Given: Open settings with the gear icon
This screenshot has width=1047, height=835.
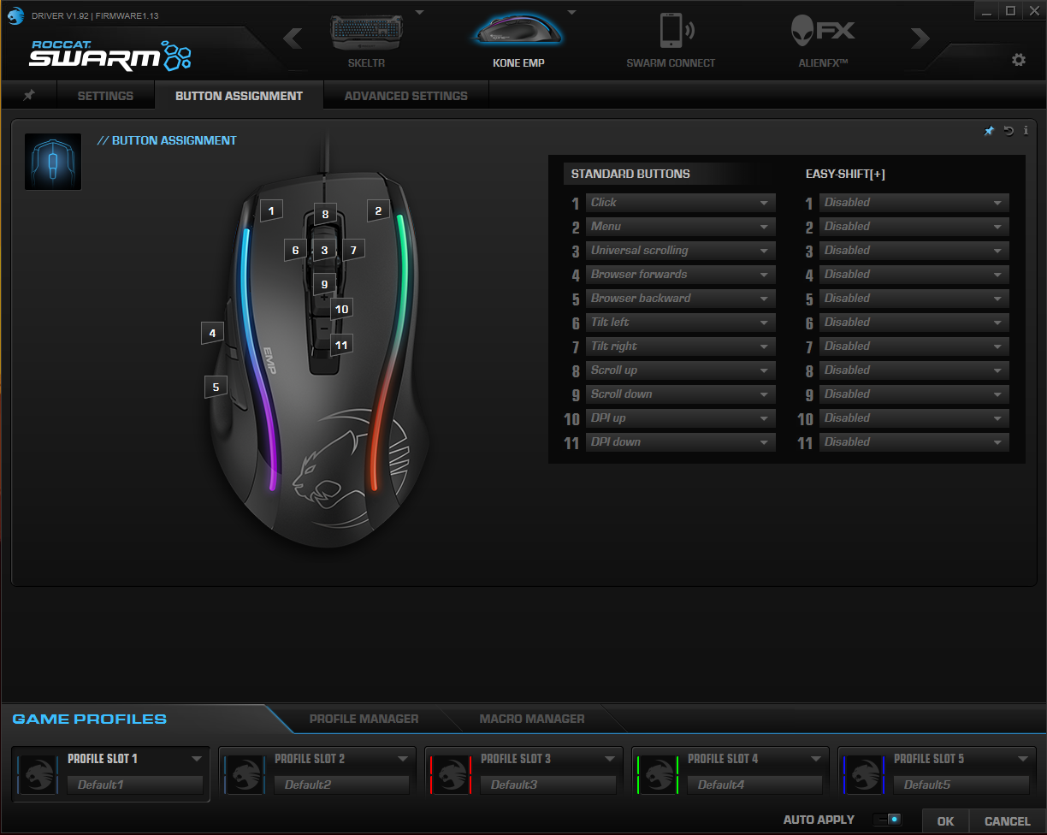Looking at the screenshot, I should (x=1018, y=60).
